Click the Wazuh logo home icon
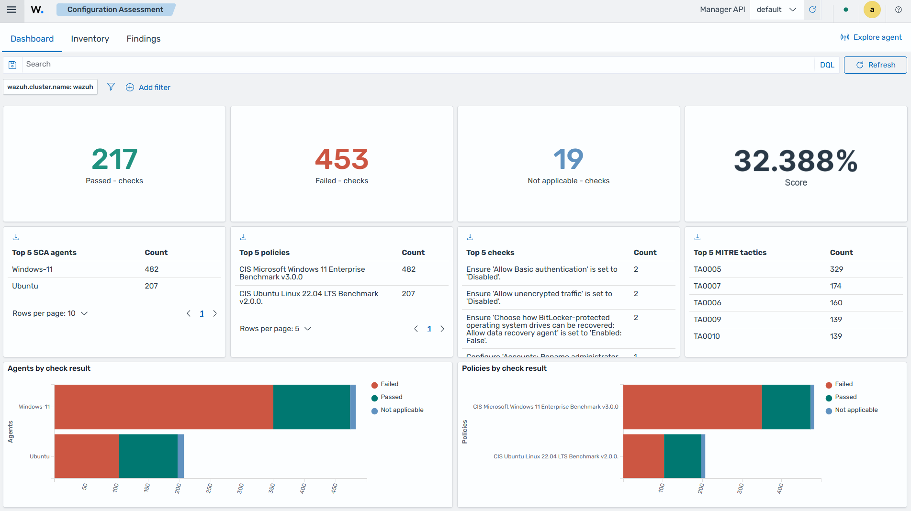The image size is (911, 511). [x=37, y=10]
